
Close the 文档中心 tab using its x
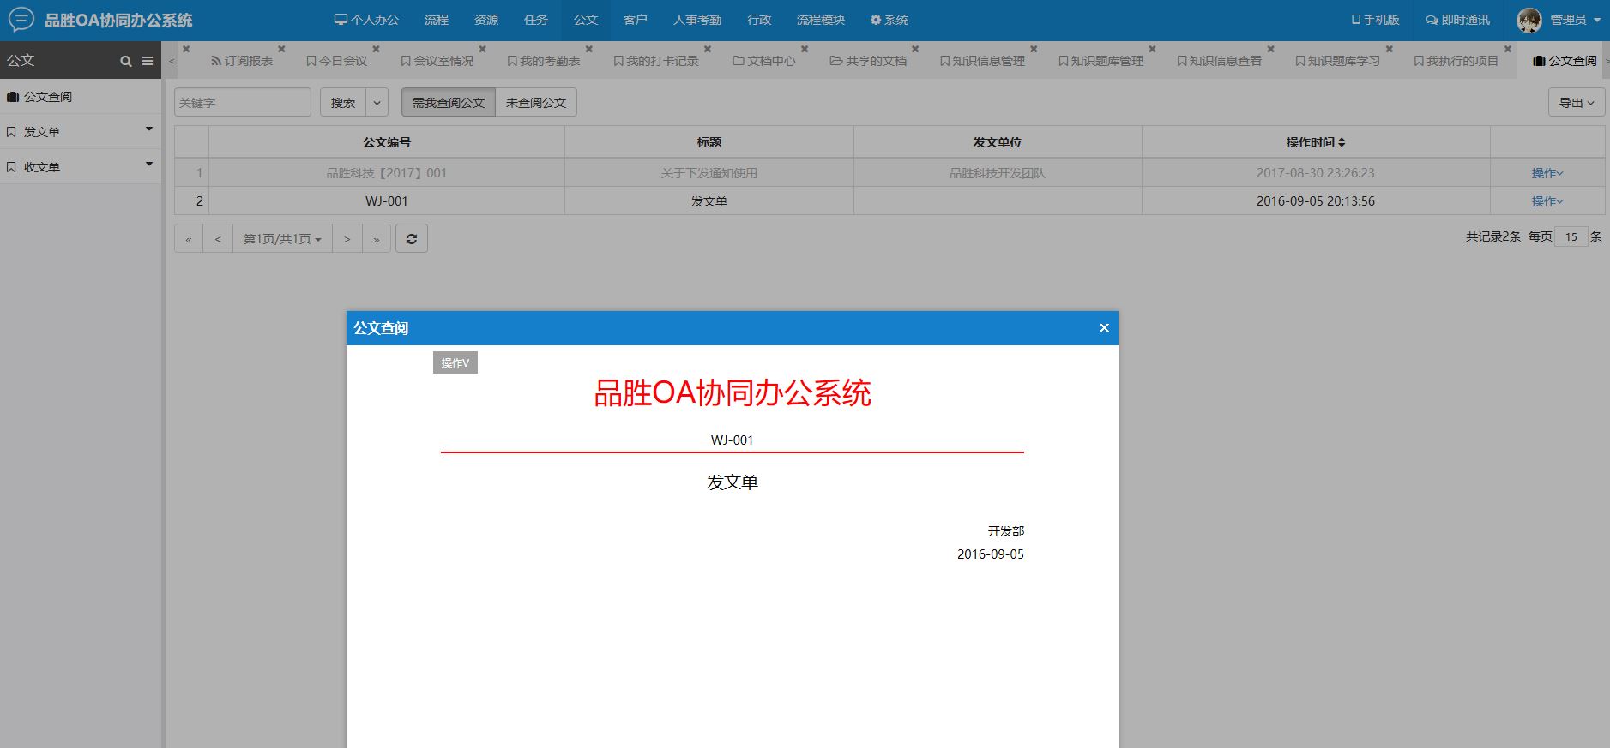(804, 49)
